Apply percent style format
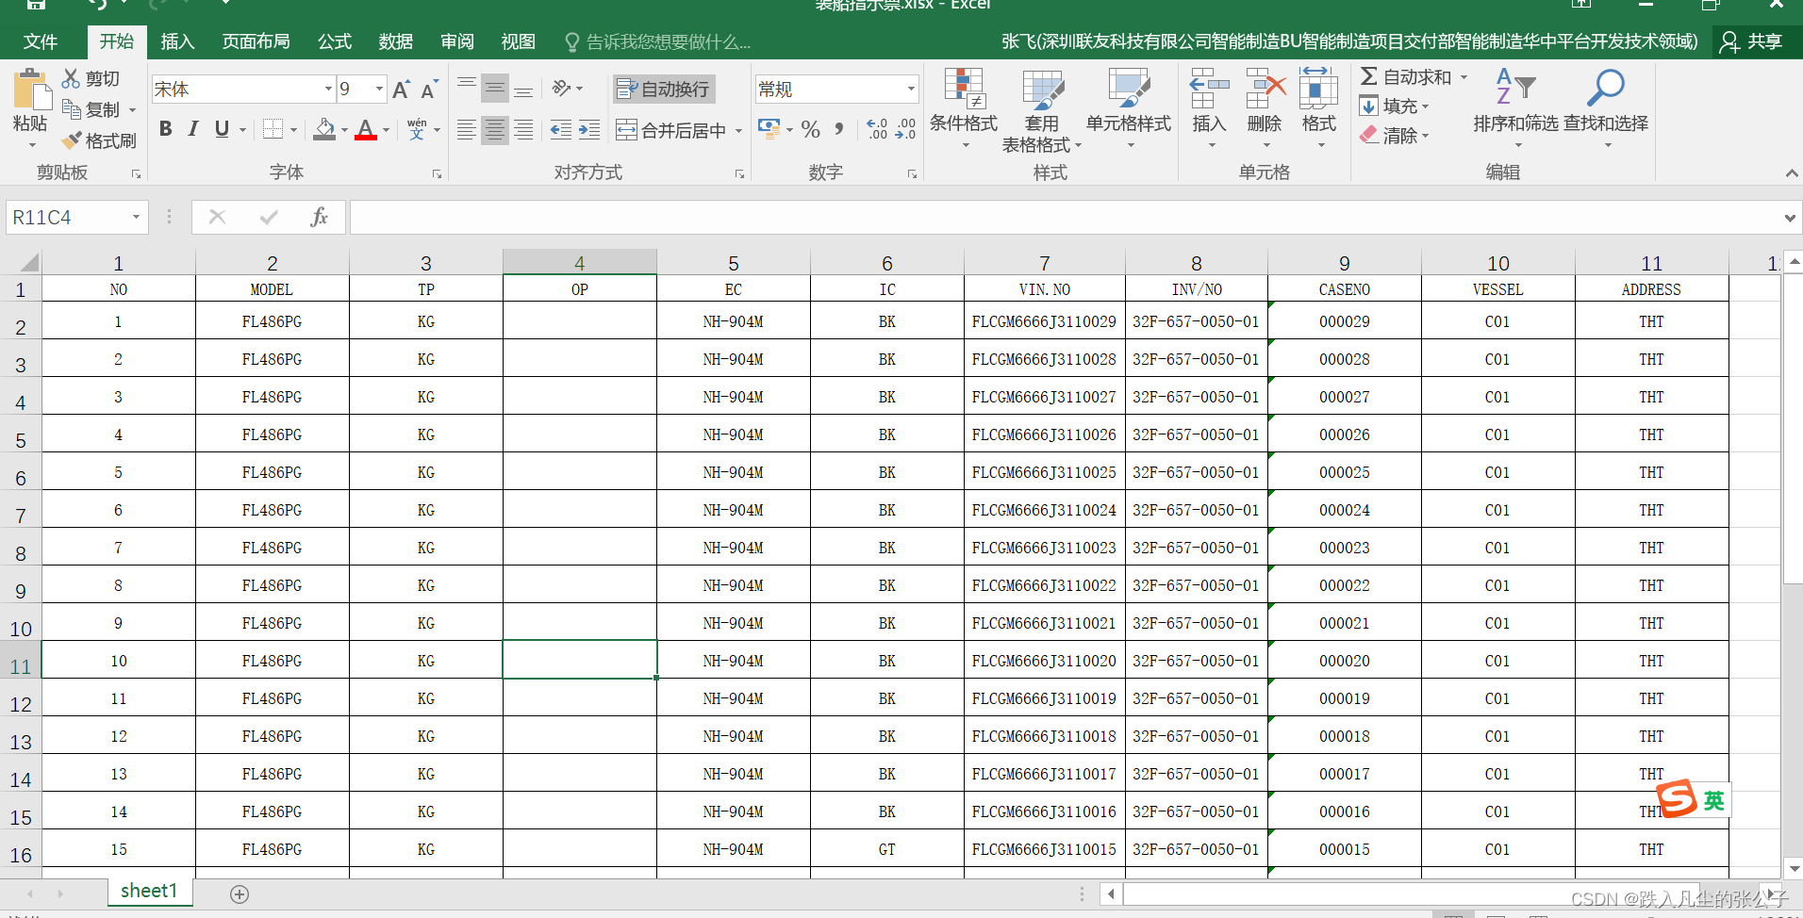Viewport: 1803px width, 918px height. pyautogui.click(x=810, y=129)
